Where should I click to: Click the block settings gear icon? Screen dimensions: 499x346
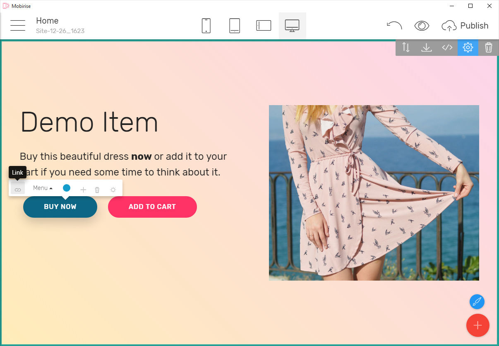468,47
